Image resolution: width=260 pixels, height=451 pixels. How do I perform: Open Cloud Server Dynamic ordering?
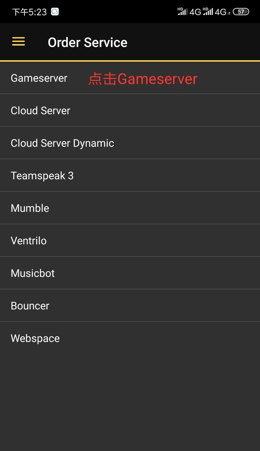(130, 143)
